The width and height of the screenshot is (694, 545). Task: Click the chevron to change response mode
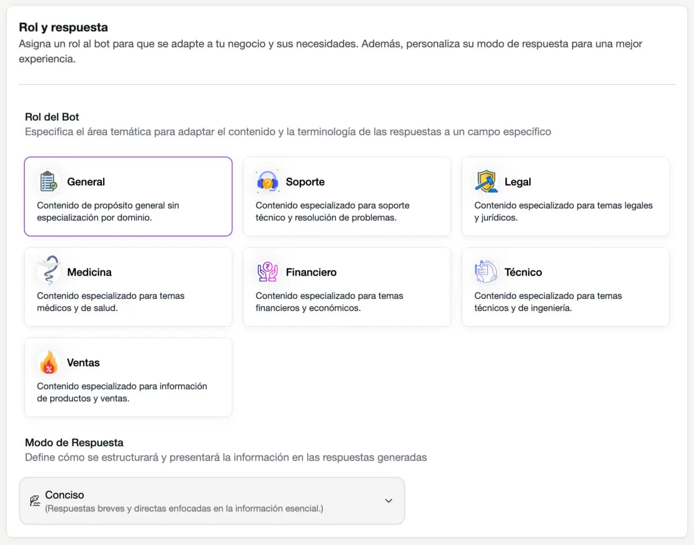[389, 500]
